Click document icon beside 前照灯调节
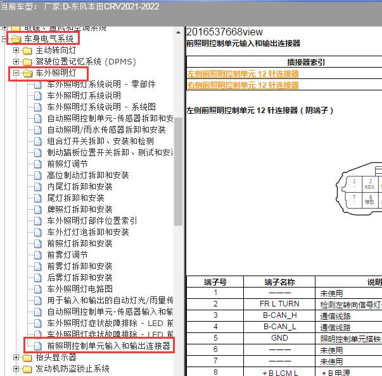Image resolution: width=382 pixels, height=376 pixels. [38, 164]
